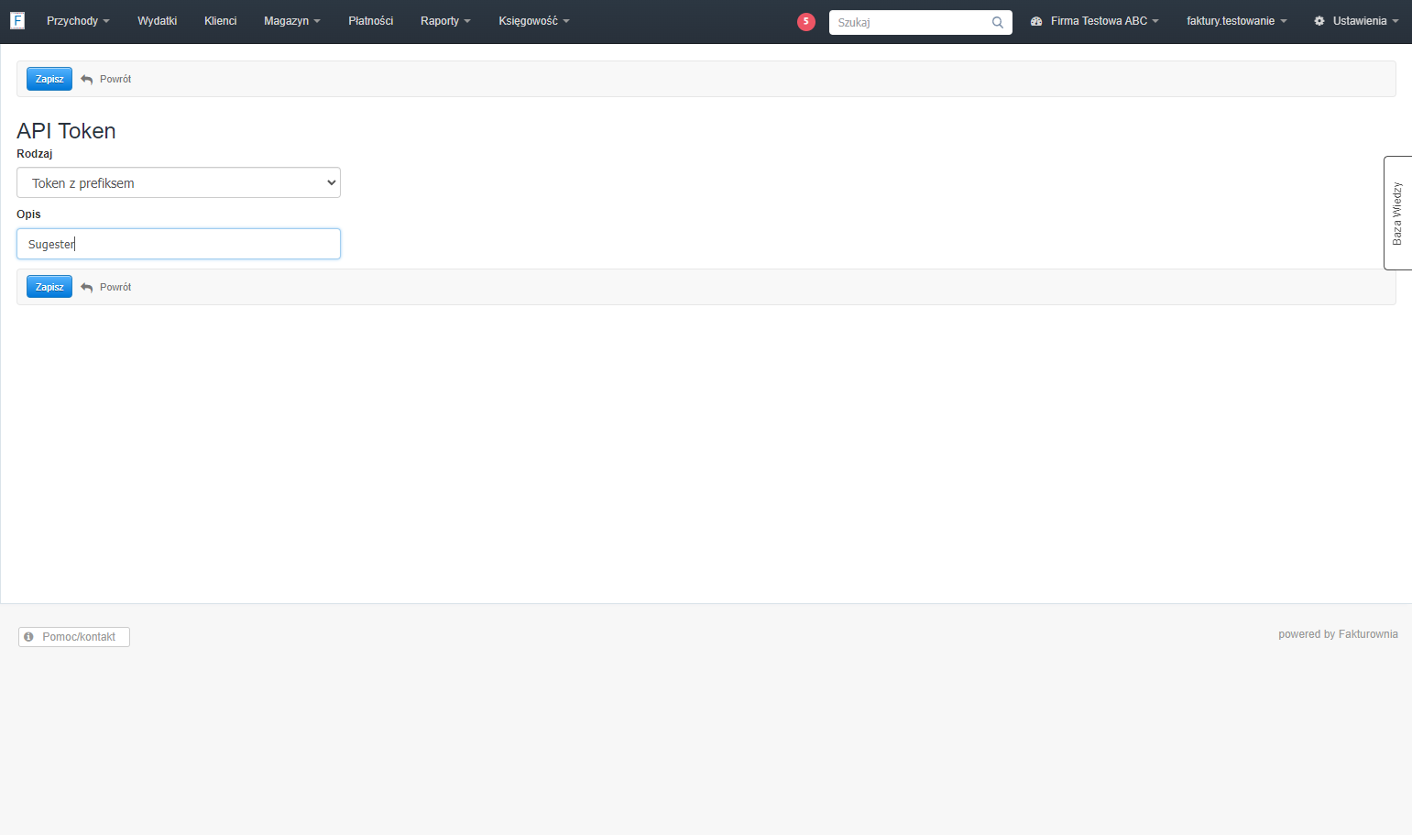Go to Klienci in the navbar
The image size is (1412, 835).
[220, 21]
